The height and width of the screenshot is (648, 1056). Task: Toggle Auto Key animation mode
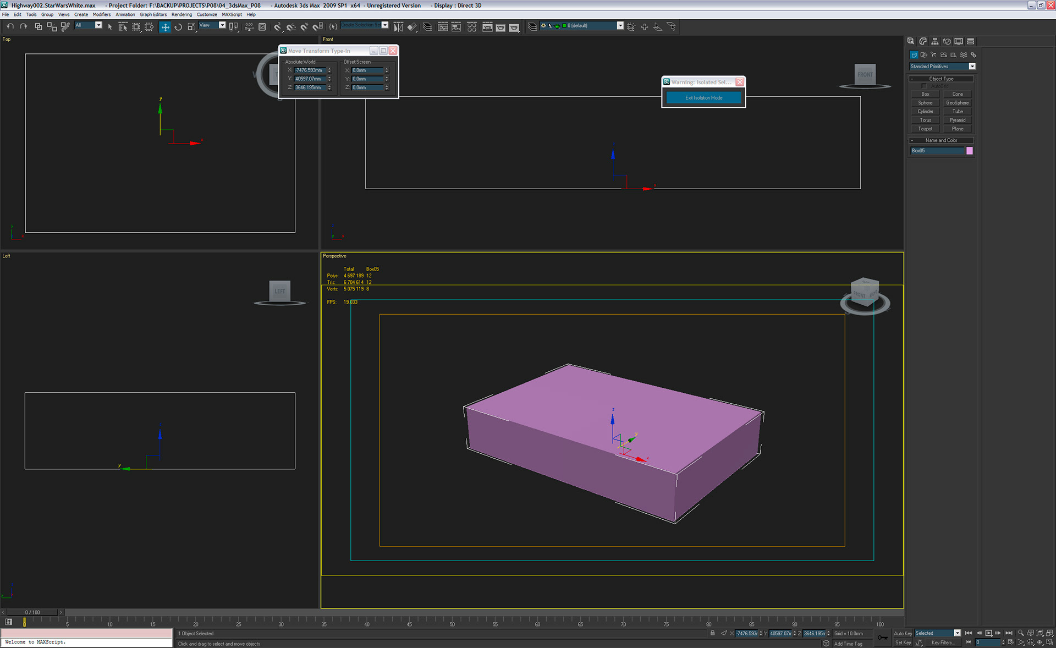pyautogui.click(x=903, y=633)
